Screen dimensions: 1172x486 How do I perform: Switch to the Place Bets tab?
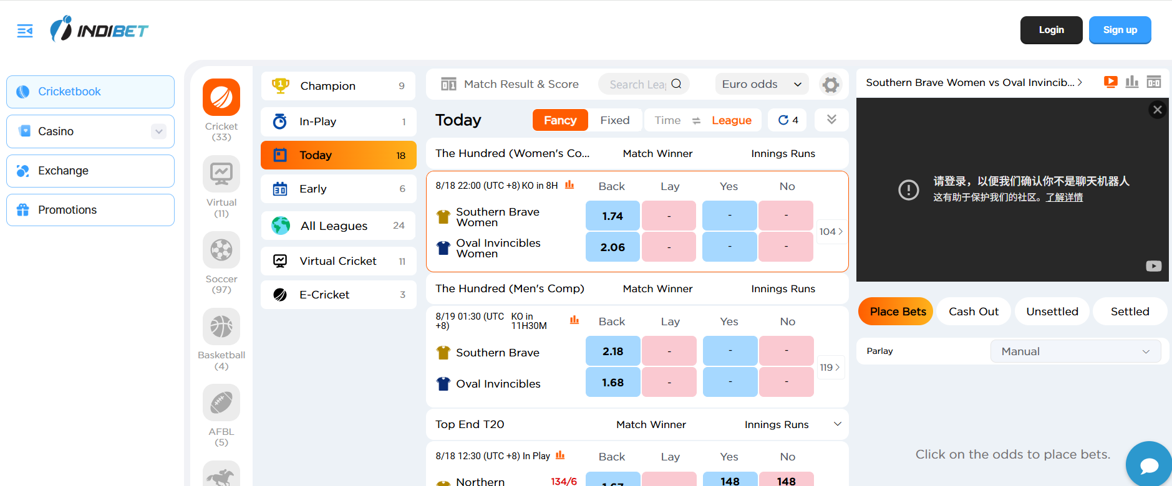click(896, 312)
